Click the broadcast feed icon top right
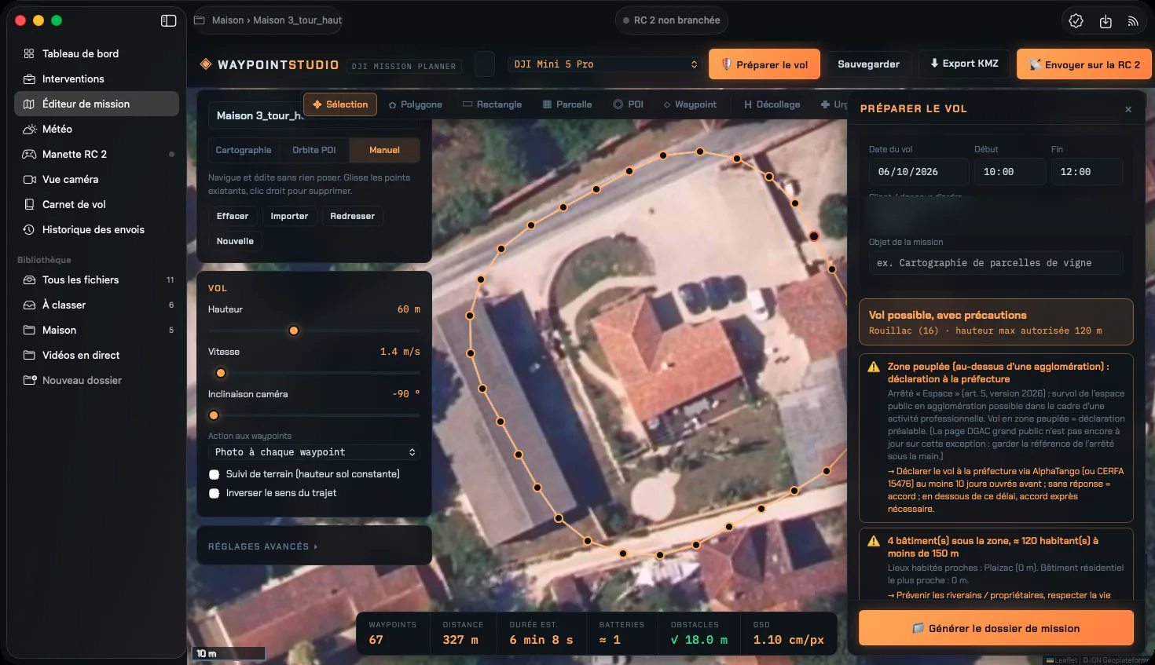 pos(1133,21)
